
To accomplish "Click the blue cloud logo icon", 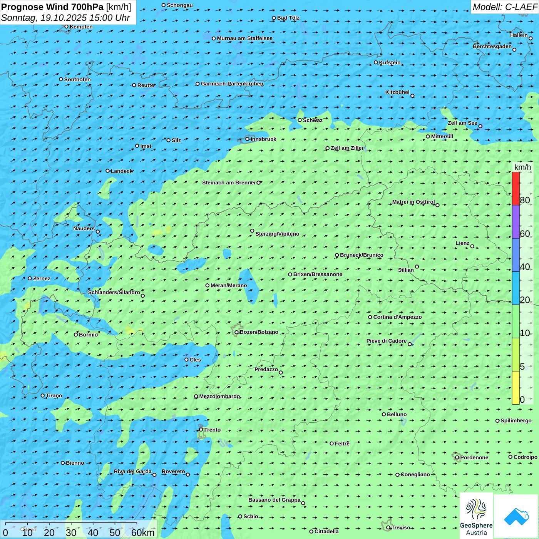I will click(516, 516).
